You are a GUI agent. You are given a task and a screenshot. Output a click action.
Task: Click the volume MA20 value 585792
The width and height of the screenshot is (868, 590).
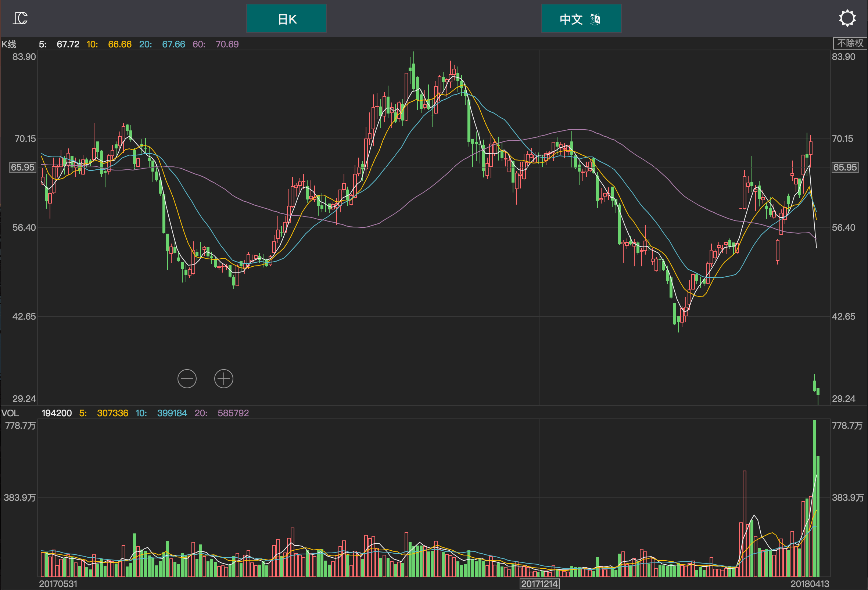[233, 413]
